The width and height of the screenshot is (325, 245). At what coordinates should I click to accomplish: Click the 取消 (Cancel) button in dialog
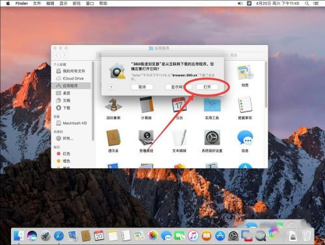click(x=142, y=87)
